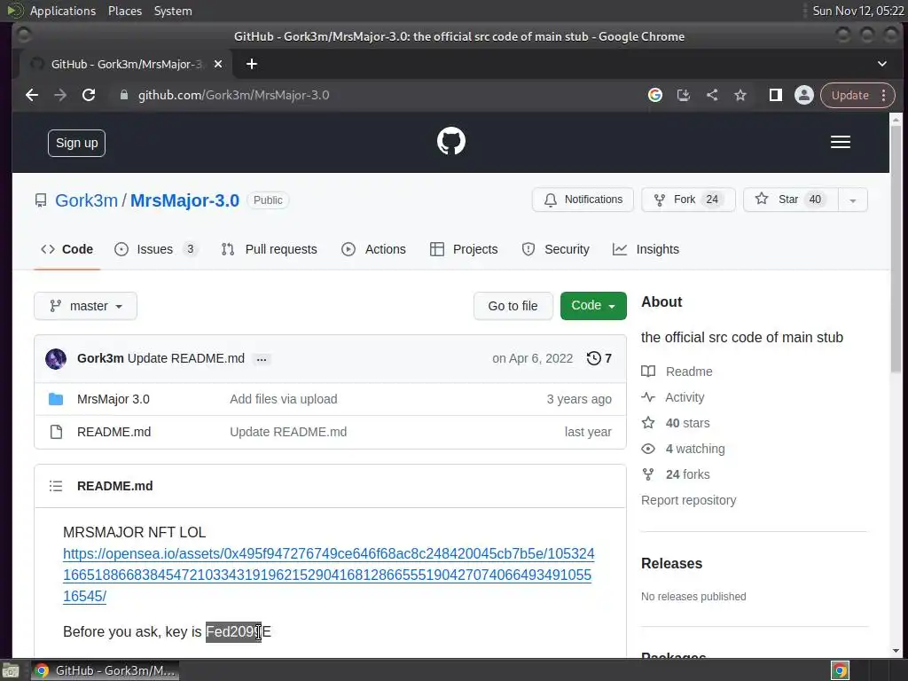Toggle the Chrome side panel
Viewport: 908px width, 681px height.
click(x=775, y=95)
